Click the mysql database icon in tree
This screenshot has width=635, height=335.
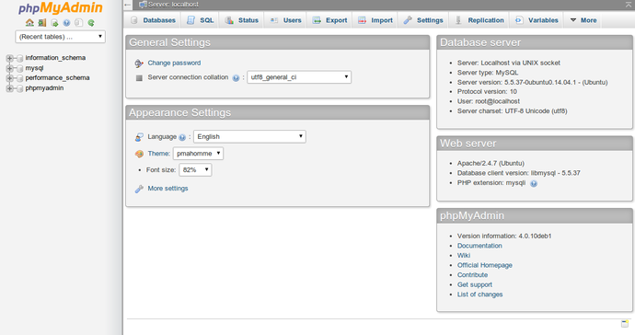click(19, 68)
